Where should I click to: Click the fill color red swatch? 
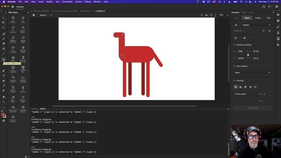click(x=3, y=115)
